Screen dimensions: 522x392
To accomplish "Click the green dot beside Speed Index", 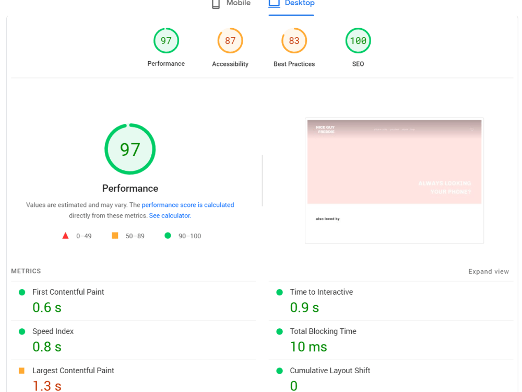I will coord(22,332).
